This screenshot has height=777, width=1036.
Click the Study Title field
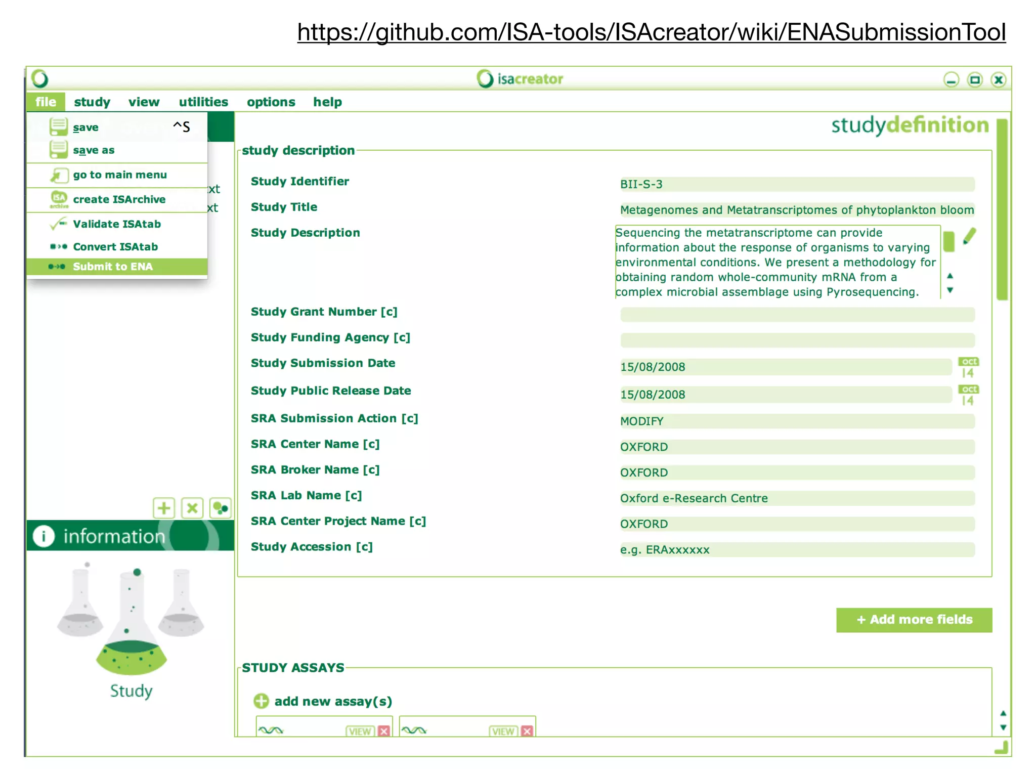(797, 210)
